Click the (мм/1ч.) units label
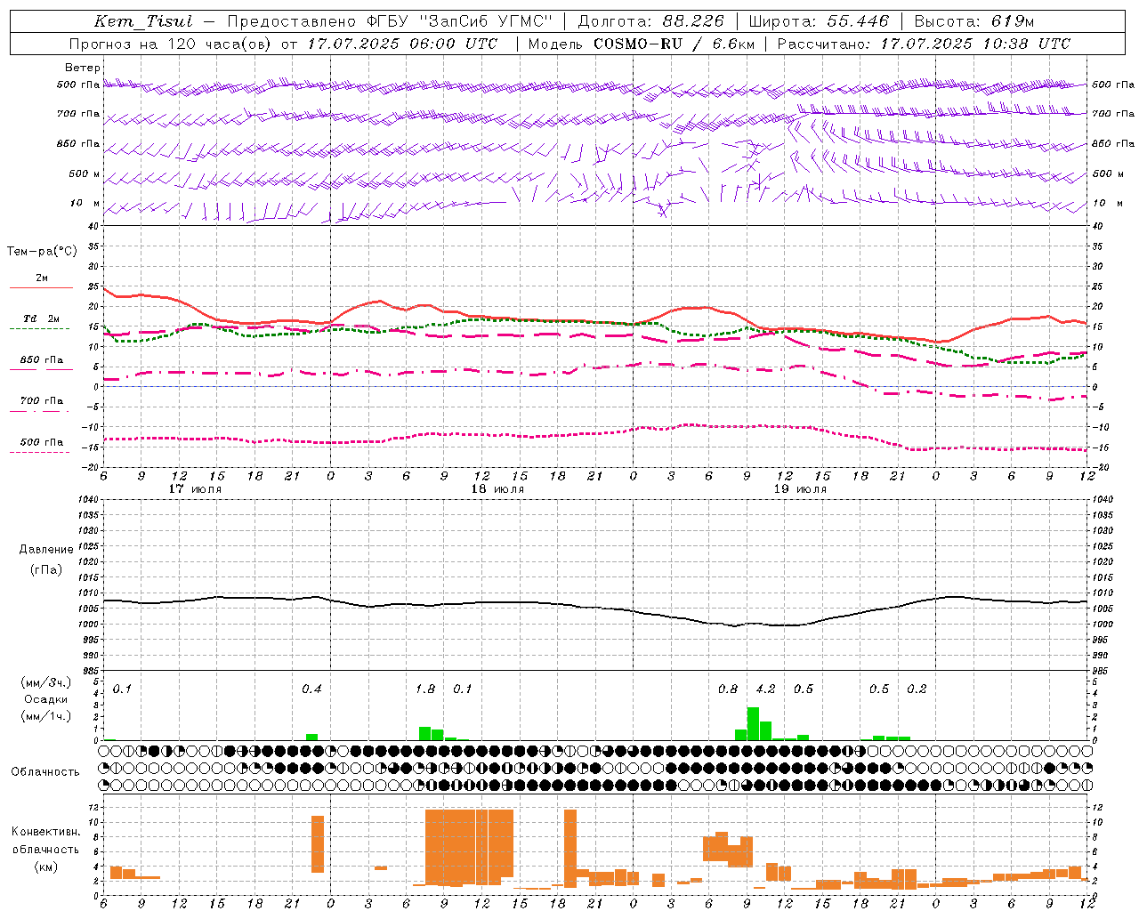1139x911 pixels. [46, 716]
